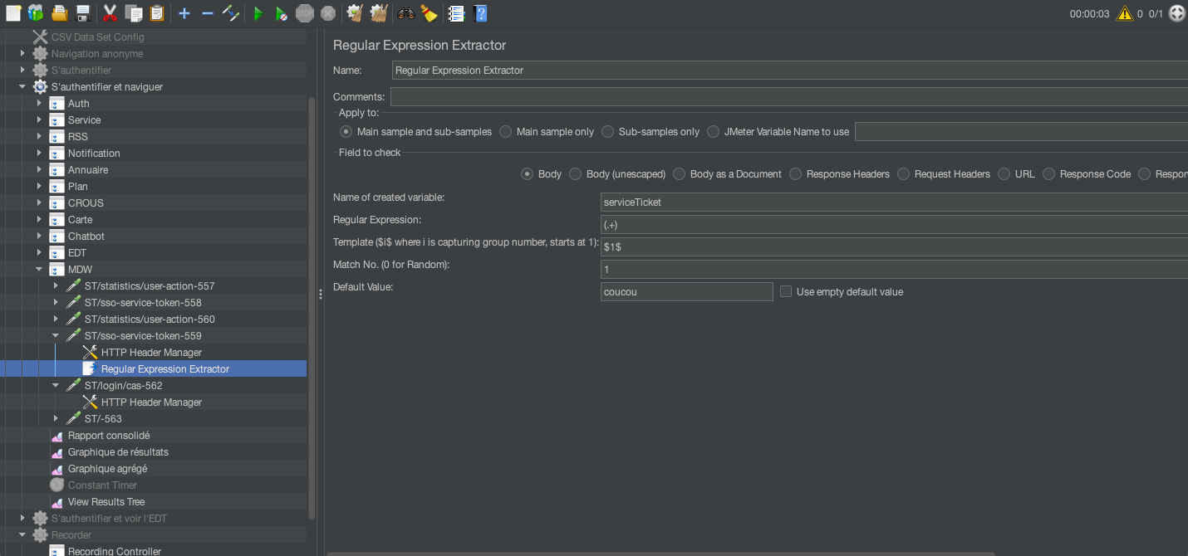The width and height of the screenshot is (1188, 556).
Task: Expand the CROUS controller node
Action: point(39,203)
